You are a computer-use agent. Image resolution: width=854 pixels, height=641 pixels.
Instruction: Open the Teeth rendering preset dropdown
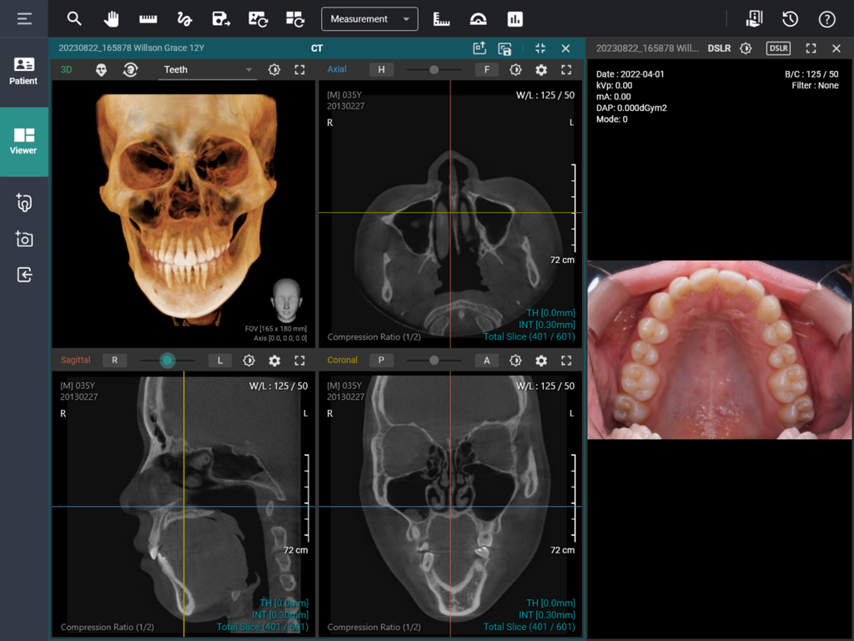208,70
